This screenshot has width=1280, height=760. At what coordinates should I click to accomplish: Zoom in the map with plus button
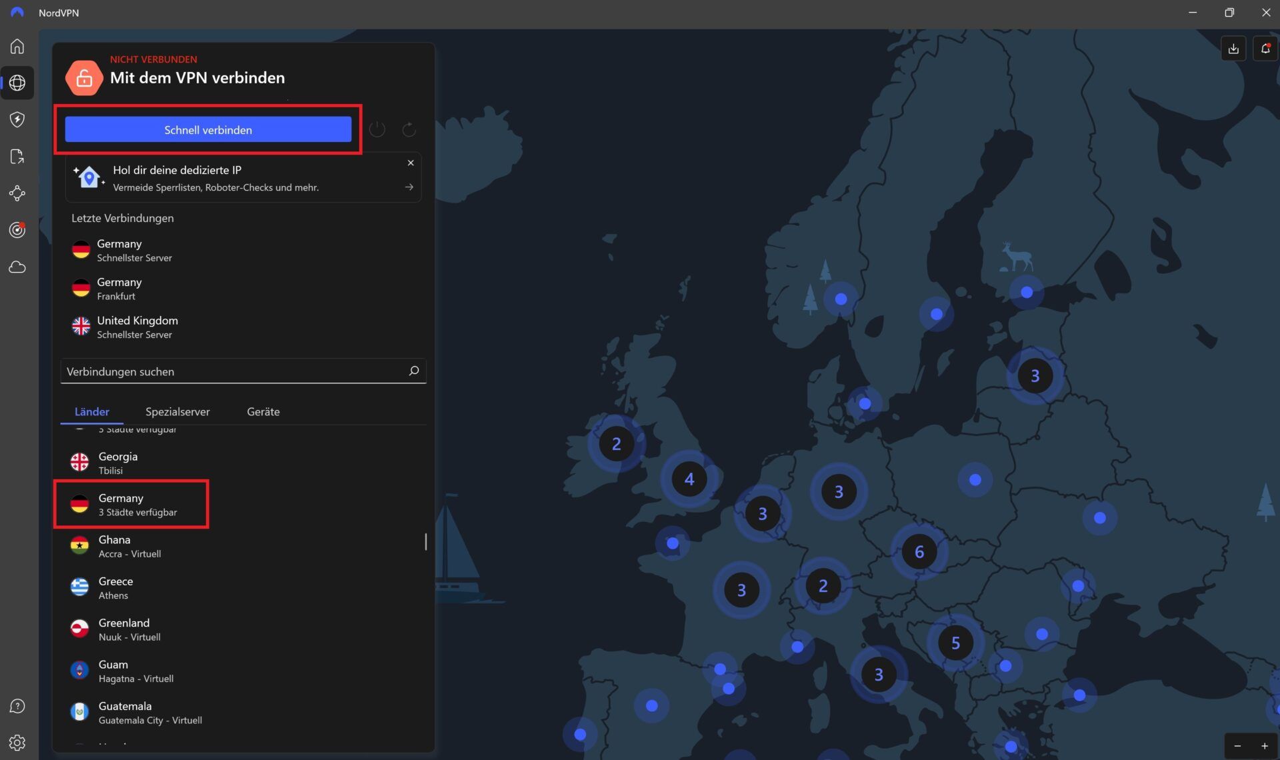[x=1265, y=746]
